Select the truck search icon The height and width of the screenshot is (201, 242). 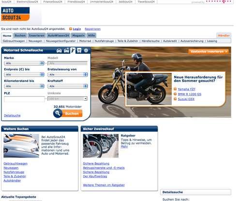[79, 50]
